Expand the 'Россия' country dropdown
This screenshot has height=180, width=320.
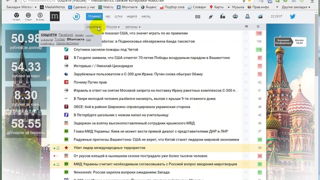pyautogui.click(x=113, y=26)
